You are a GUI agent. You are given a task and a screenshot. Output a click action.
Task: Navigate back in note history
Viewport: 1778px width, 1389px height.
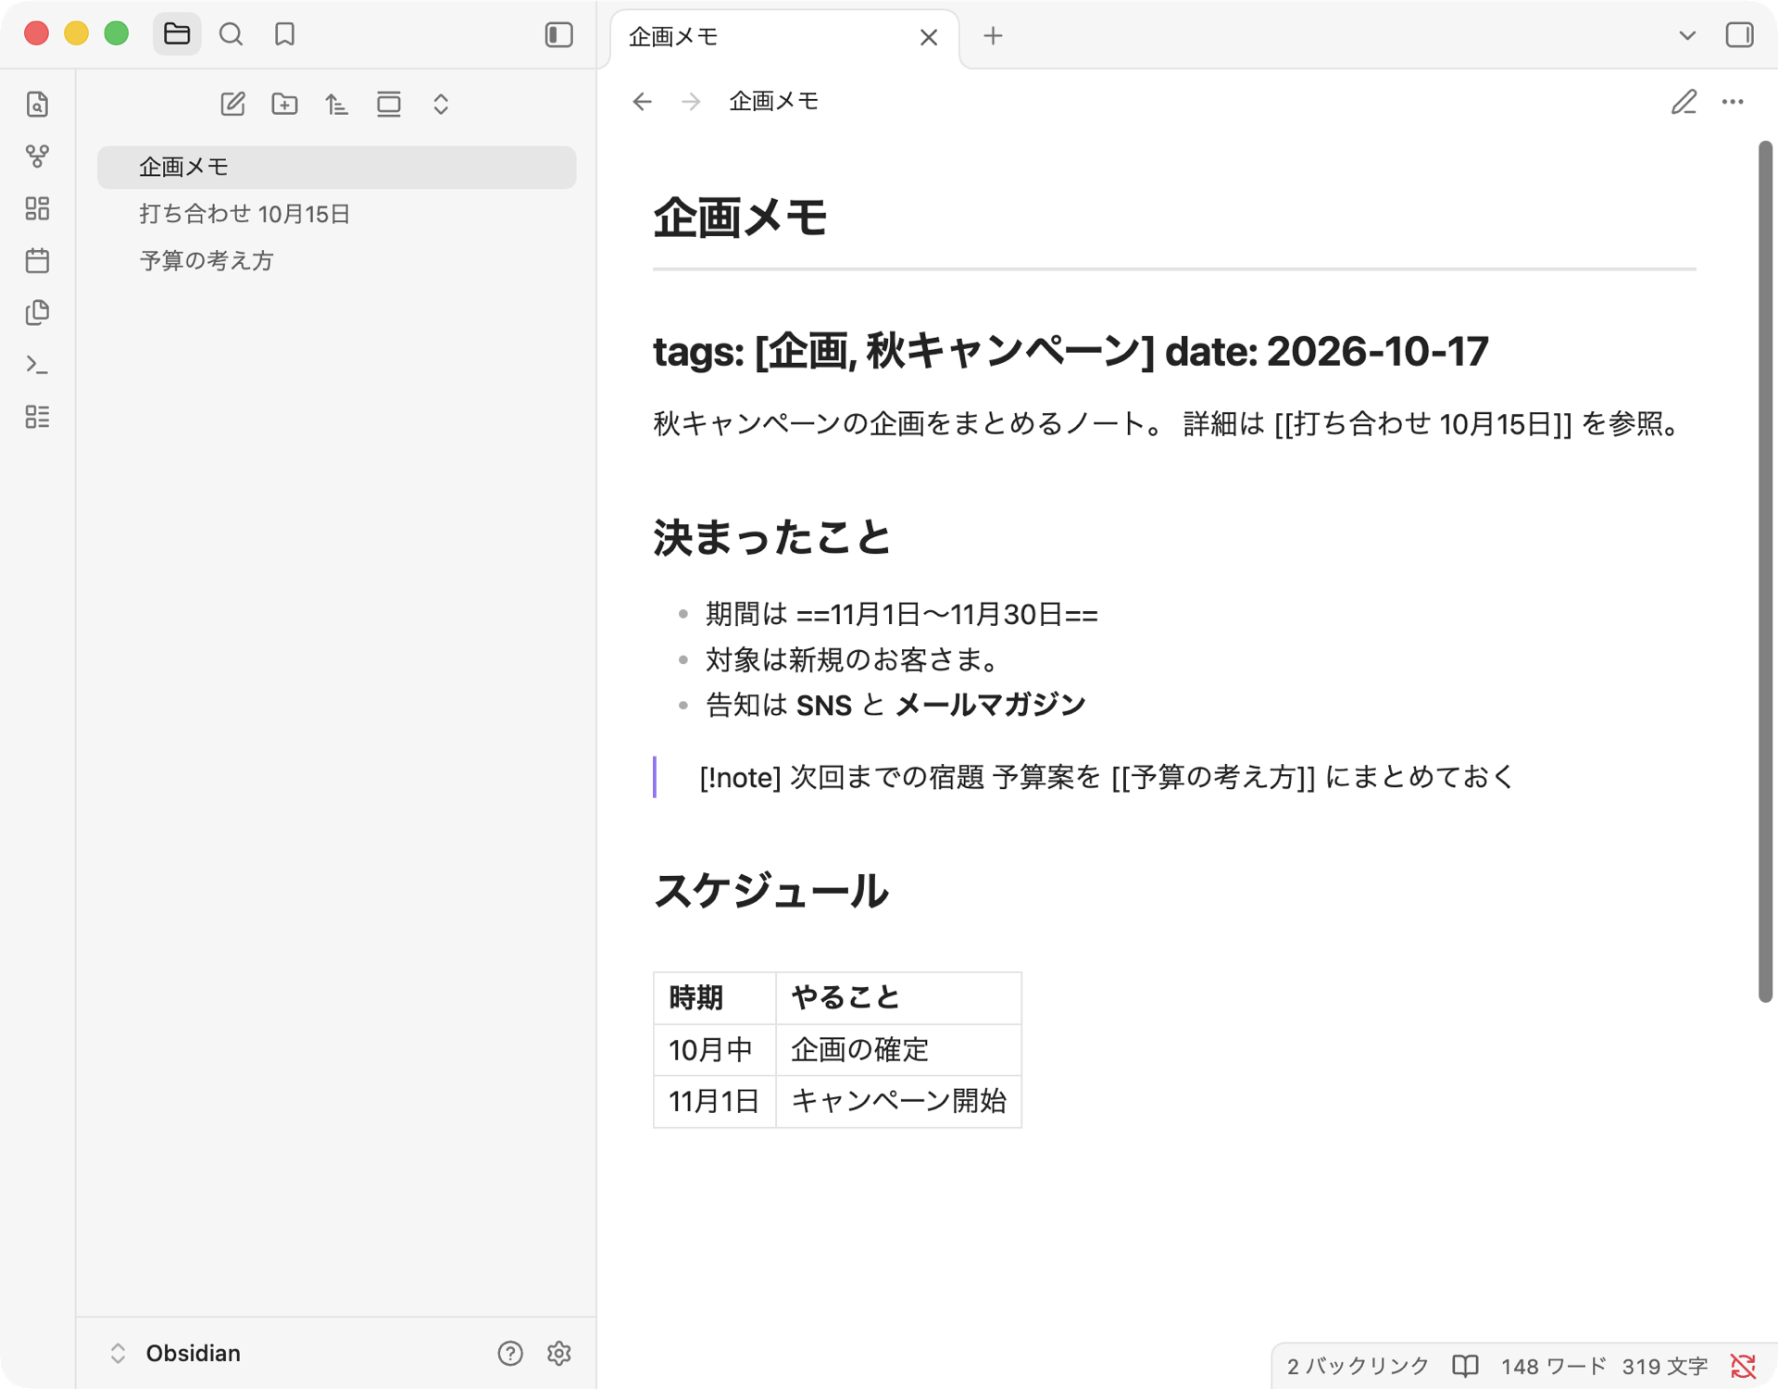pyautogui.click(x=642, y=101)
